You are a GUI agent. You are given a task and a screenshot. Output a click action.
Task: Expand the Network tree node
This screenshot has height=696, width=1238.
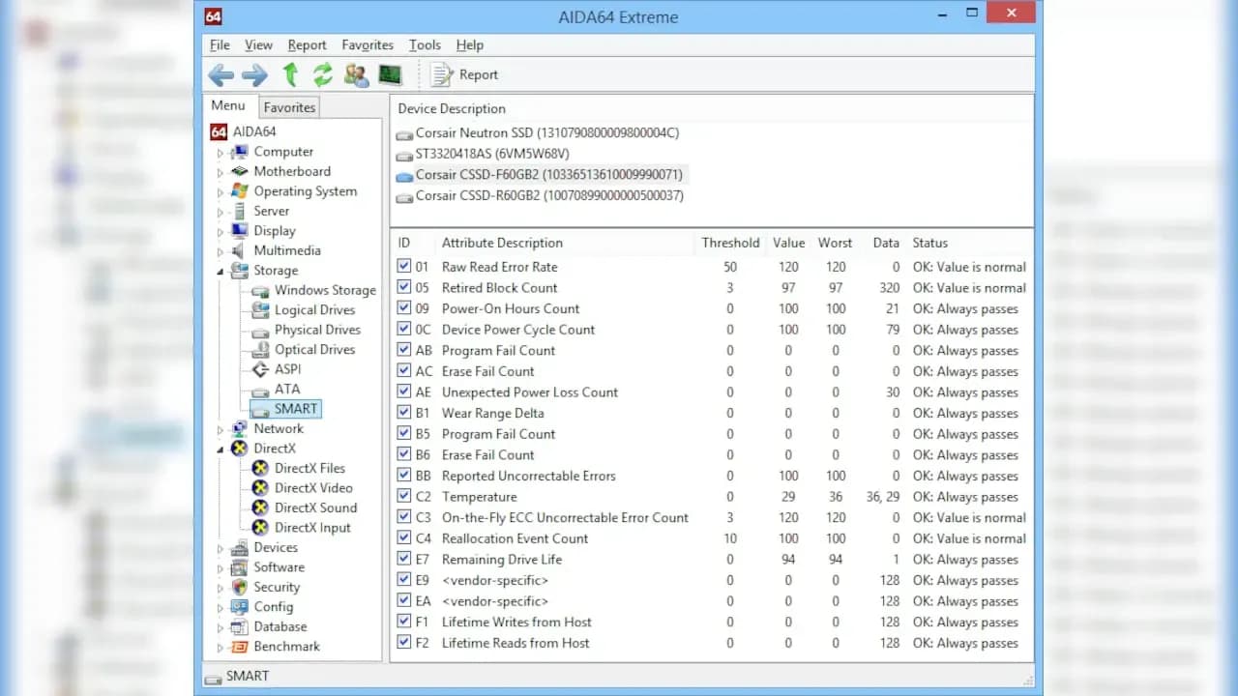pyautogui.click(x=221, y=429)
